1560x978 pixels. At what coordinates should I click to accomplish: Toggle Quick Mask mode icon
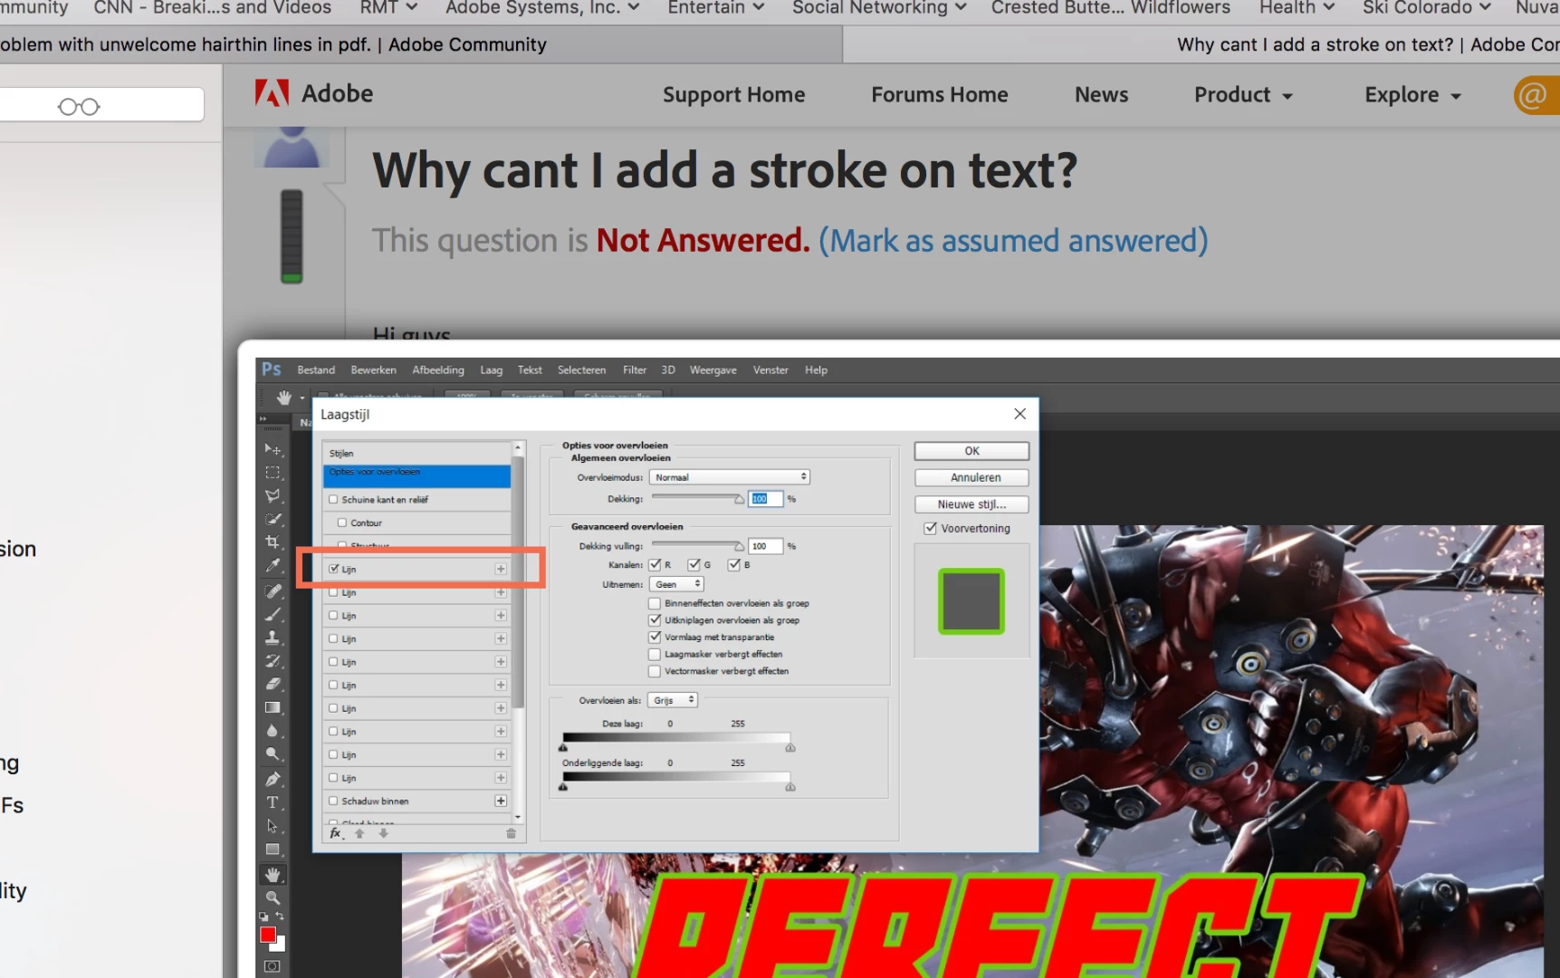[272, 967]
